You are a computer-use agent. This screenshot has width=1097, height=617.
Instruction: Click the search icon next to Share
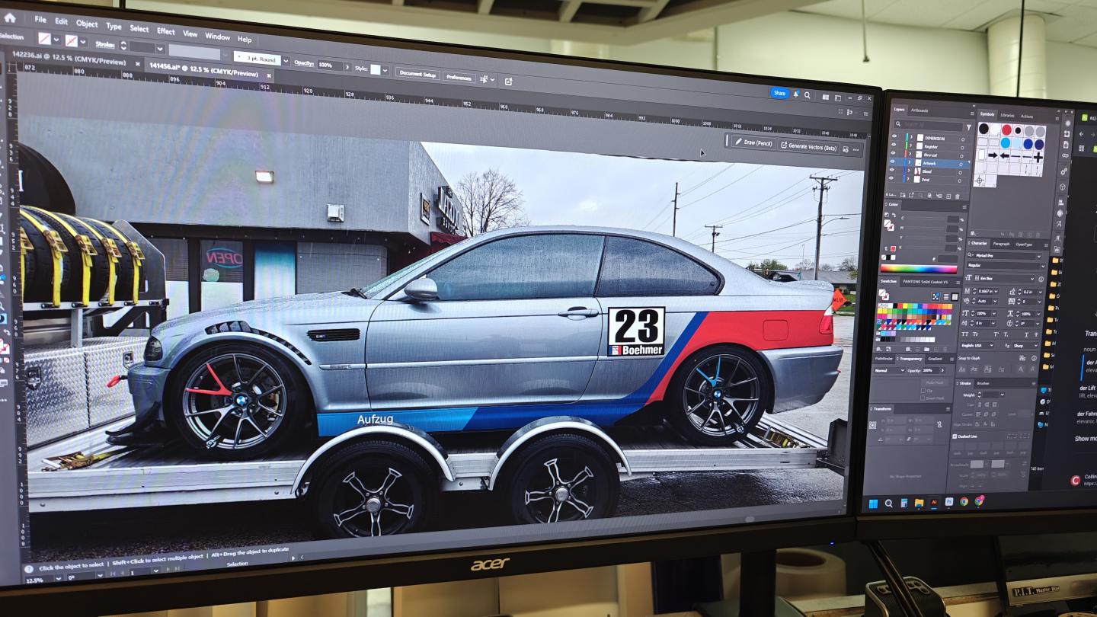coord(807,95)
